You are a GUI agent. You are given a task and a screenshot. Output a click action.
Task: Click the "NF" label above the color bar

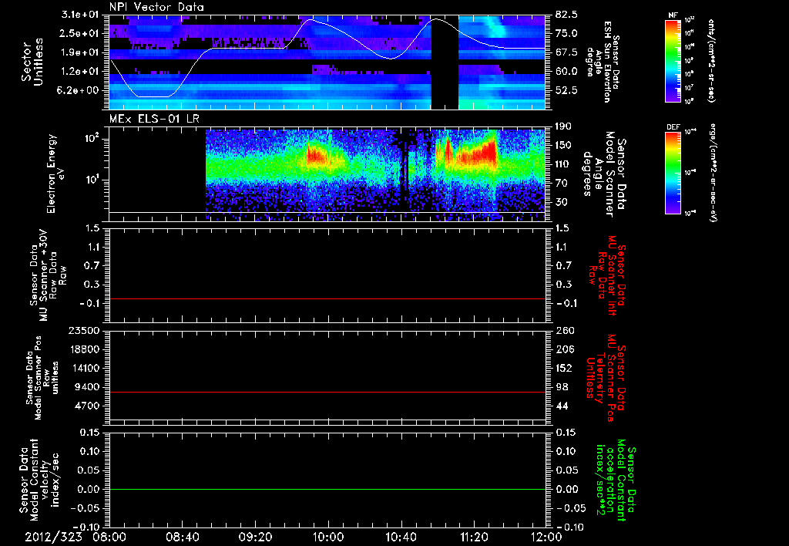pos(673,15)
